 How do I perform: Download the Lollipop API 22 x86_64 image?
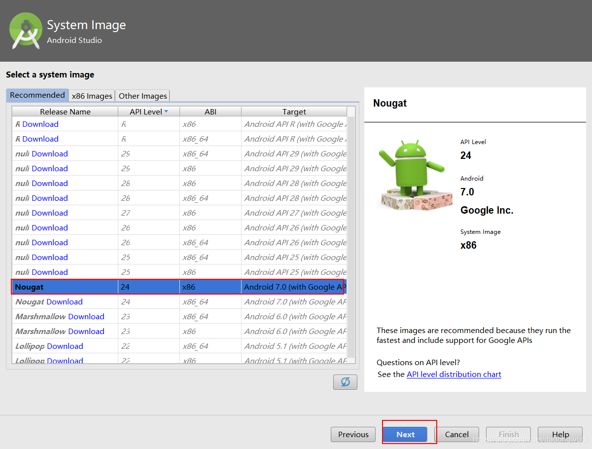(x=65, y=346)
